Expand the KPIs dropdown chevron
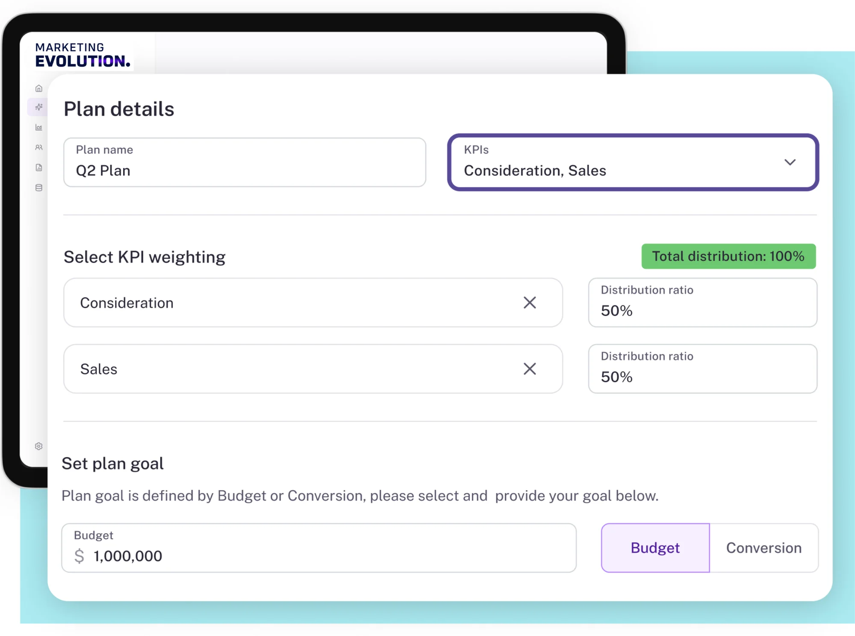Image resolution: width=855 pixels, height=636 pixels. coord(790,162)
